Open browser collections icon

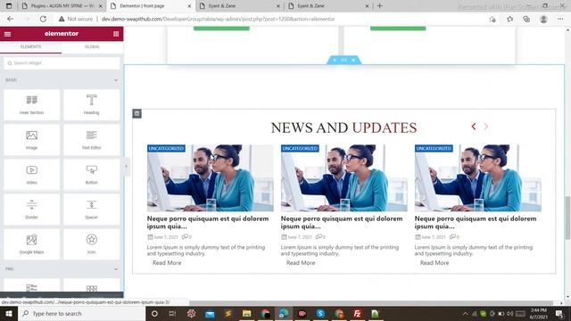coord(526,19)
